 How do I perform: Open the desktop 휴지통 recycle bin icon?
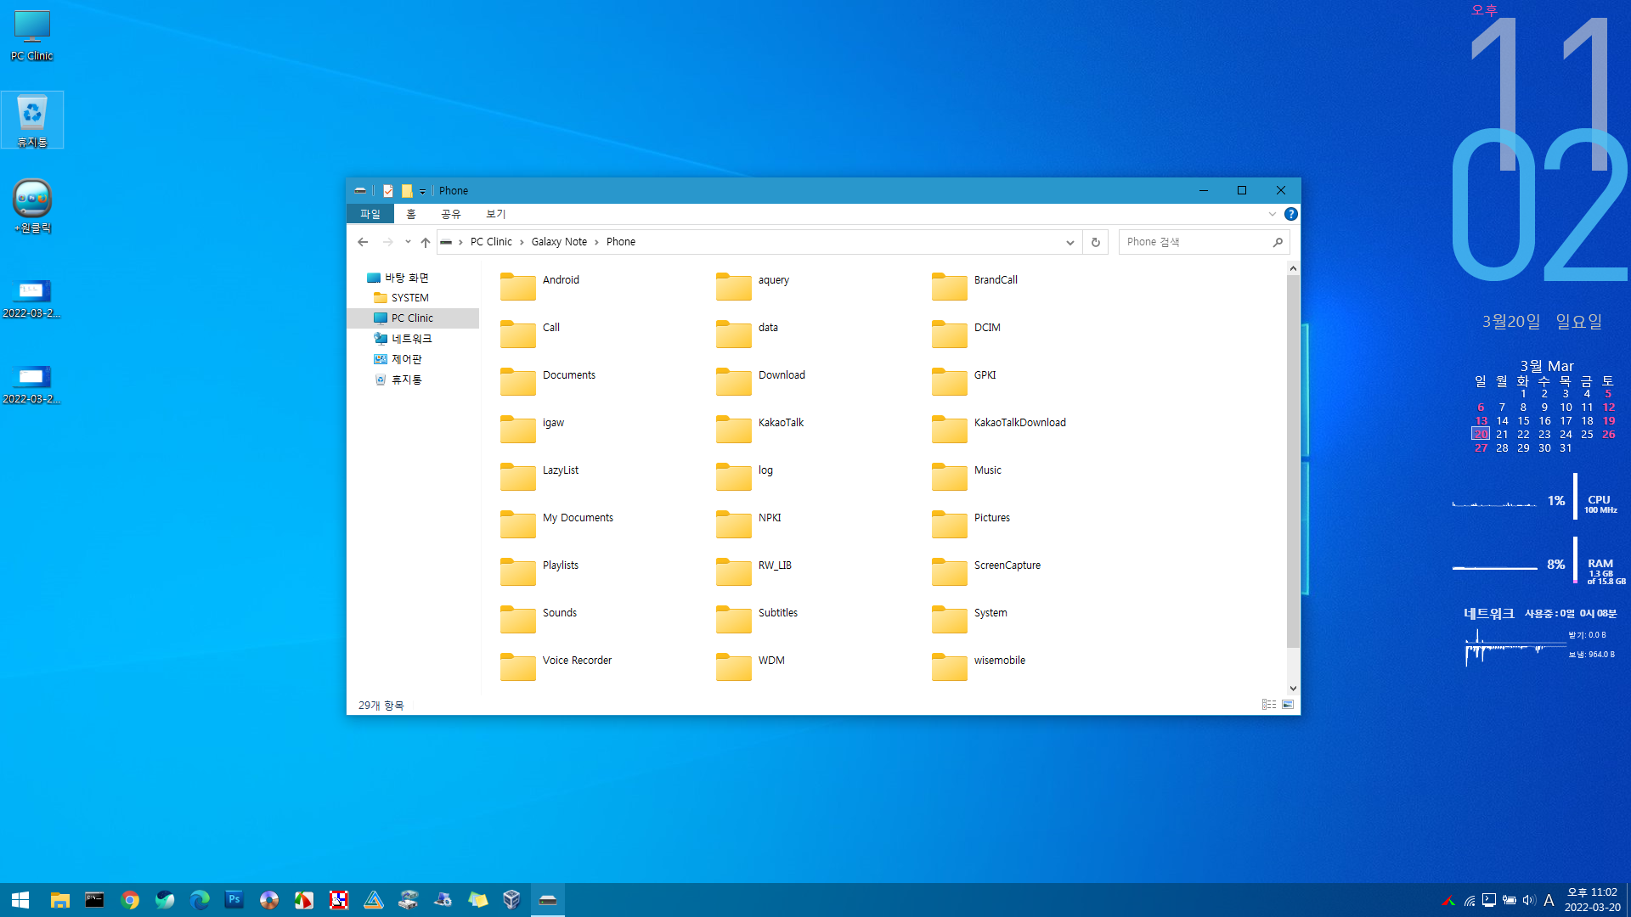(x=32, y=120)
